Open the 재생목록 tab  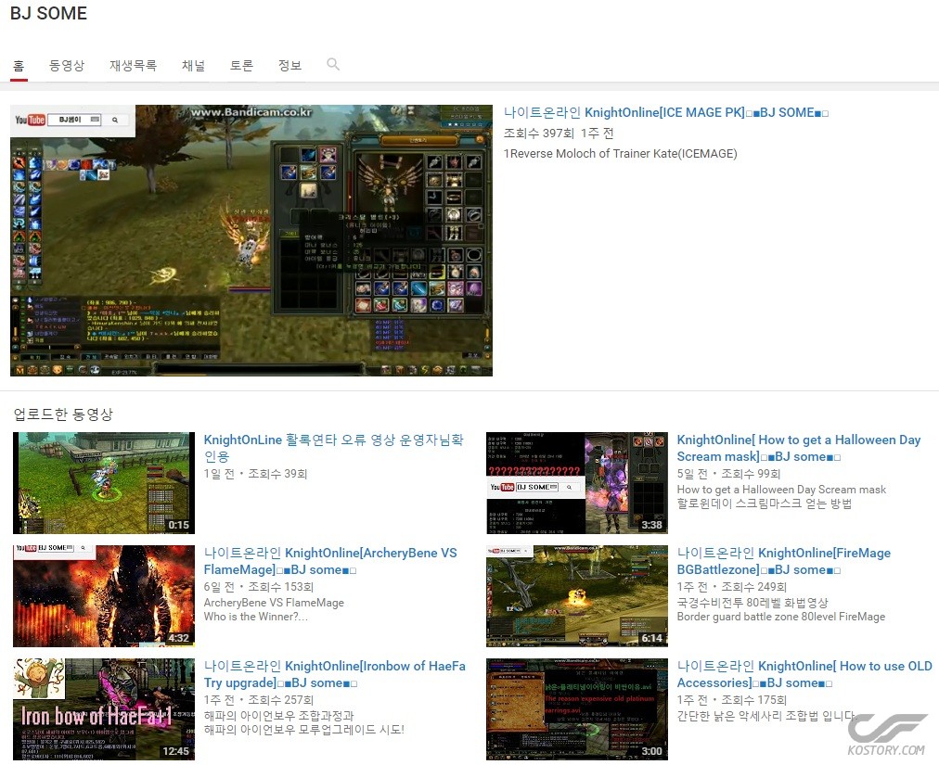133,65
